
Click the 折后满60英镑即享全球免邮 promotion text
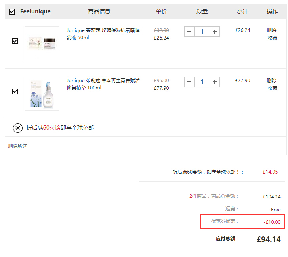click(x=60, y=128)
